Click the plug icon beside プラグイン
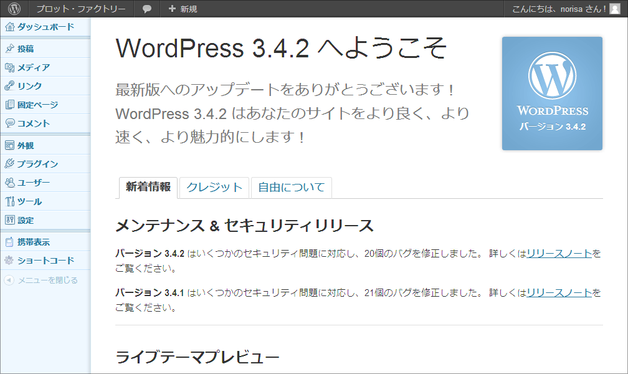Viewport: 628px width, 374px height. pos(9,163)
